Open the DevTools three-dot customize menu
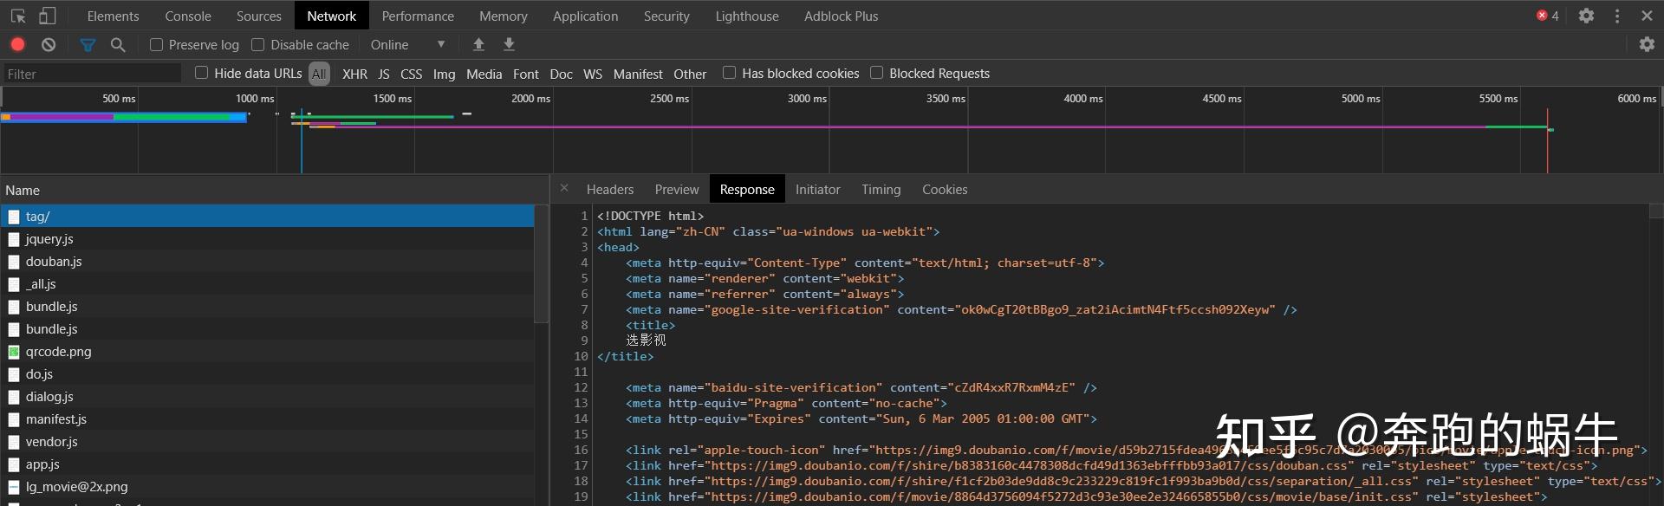The height and width of the screenshot is (506, 1664). pyautogui.click(x=1617, y=16)
